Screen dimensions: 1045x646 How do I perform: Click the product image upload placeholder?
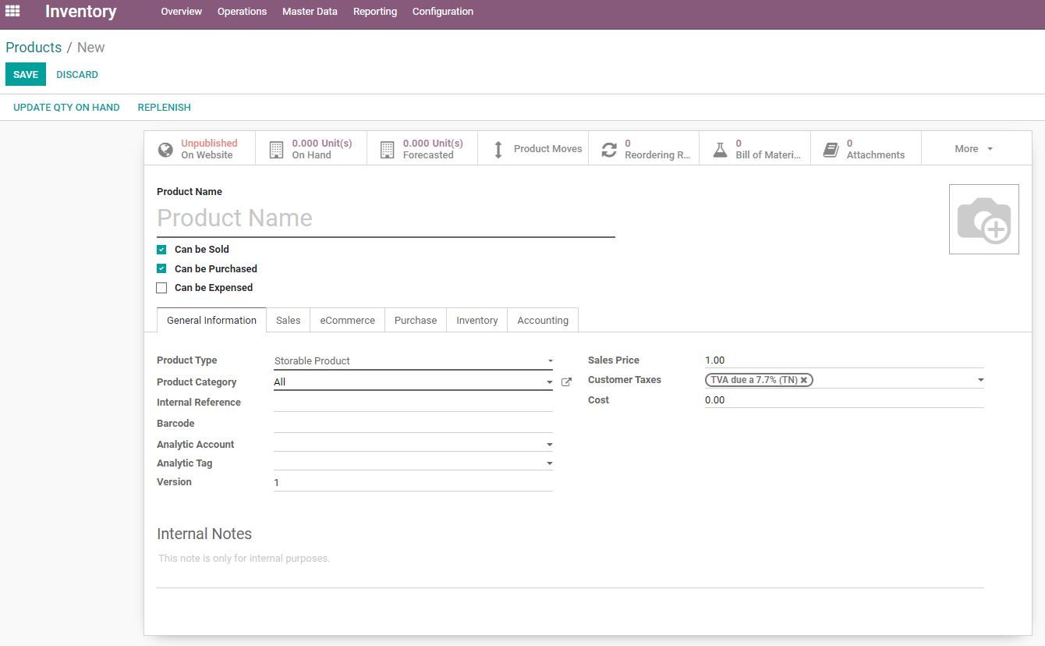983,219
